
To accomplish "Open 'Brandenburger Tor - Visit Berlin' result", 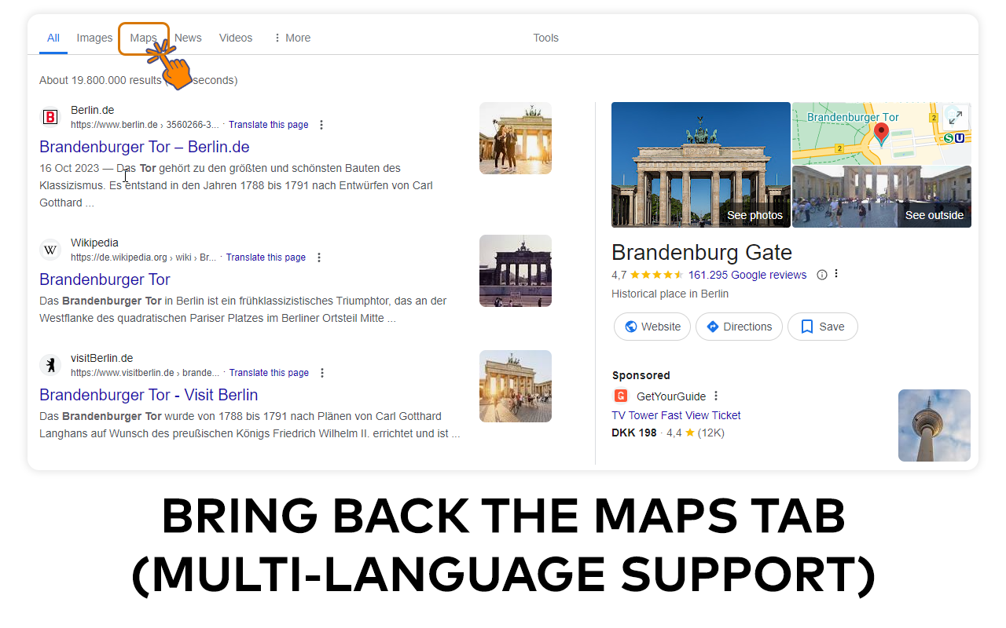I will 149,395.
